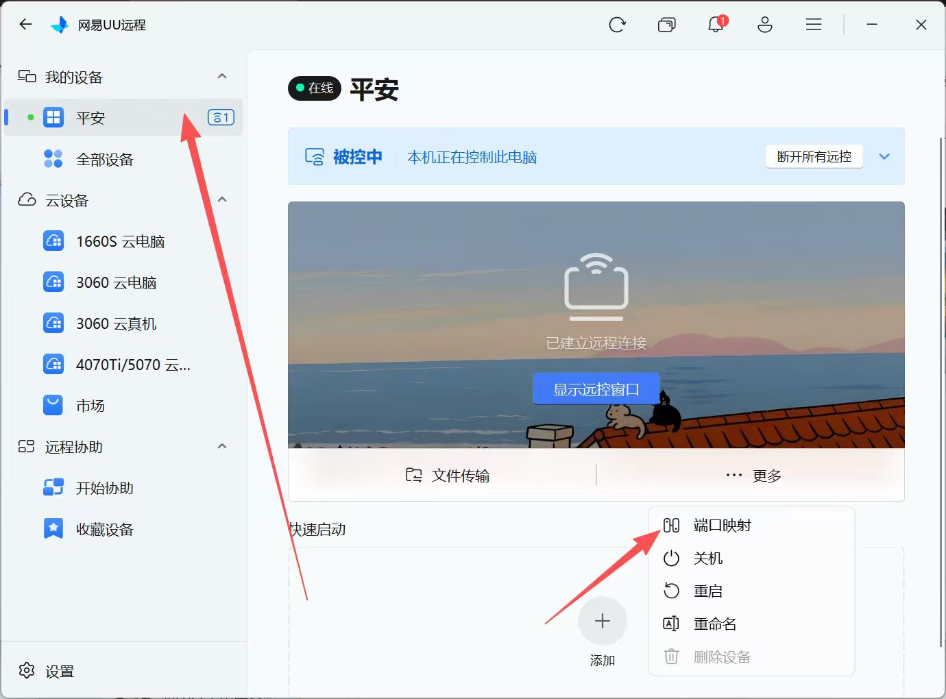
Task: Click the 在线 status badge
Action: [x=315, y=88]
